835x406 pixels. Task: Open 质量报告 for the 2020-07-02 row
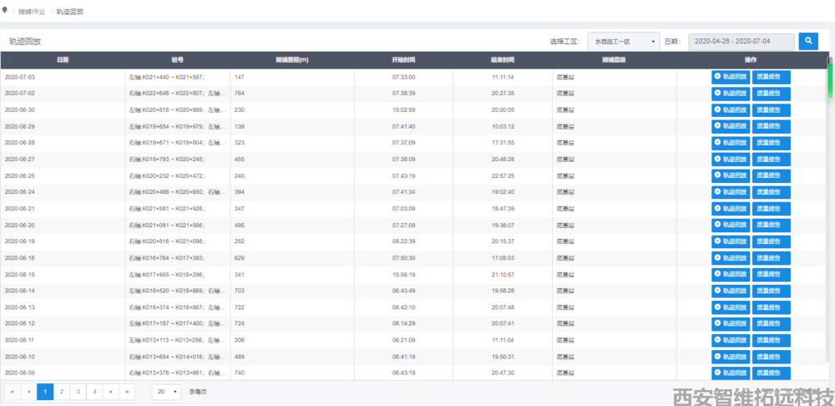pyautogui.click(x=771, y=94)
